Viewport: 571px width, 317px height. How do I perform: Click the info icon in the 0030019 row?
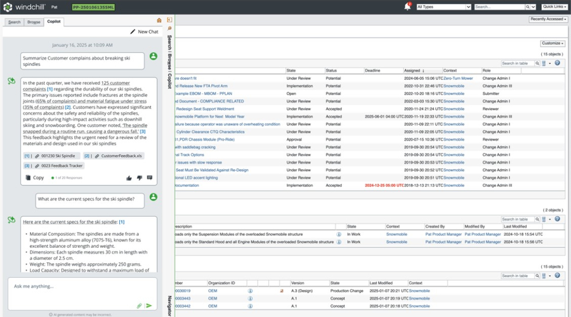(x=251, y=290)
